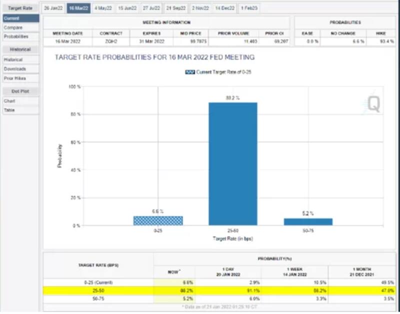The height and width of the screenshot is (314, 400).
Task: Open the Dot Plot Table item
Action: click(9, 110)
